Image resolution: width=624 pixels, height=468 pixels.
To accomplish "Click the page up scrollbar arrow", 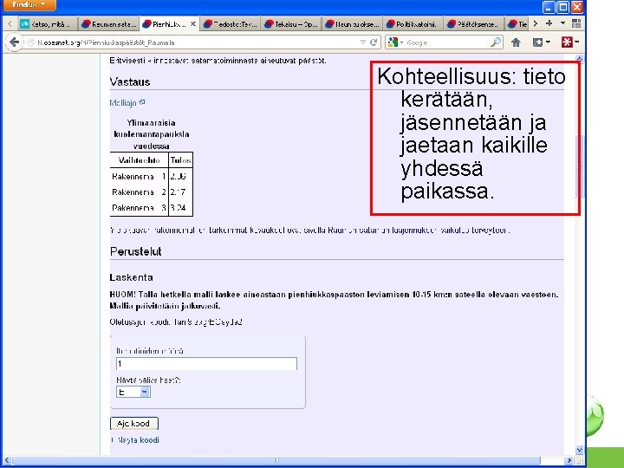I will click(580, 59).
